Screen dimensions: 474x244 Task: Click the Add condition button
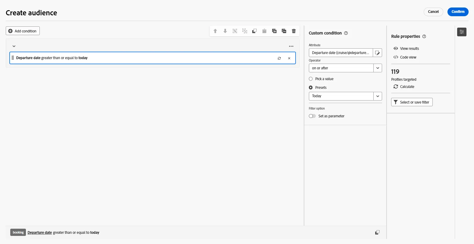point(23,31)
